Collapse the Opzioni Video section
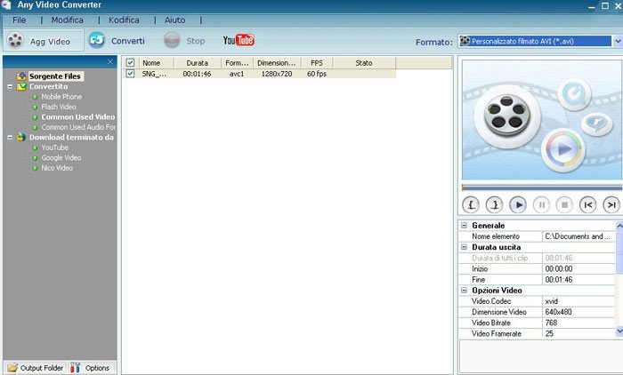Screen dimensions: 623x375 tap(464, 291)
